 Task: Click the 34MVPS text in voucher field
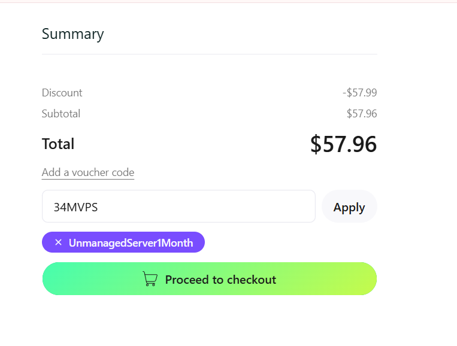pyautogui.click(x=75, y=207)
